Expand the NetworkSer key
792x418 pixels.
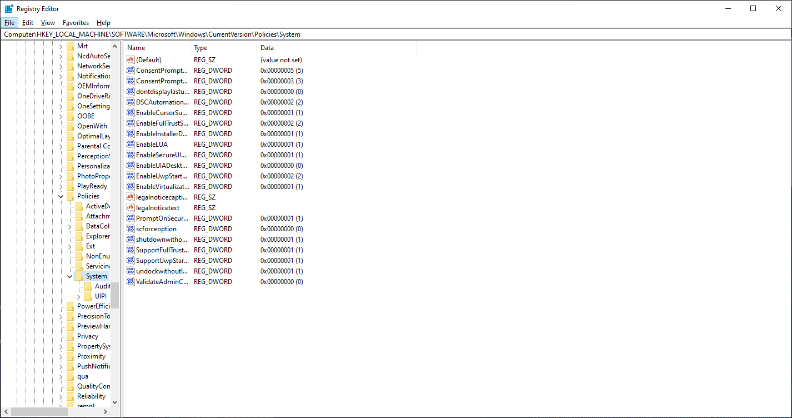(x=61, y=66)
